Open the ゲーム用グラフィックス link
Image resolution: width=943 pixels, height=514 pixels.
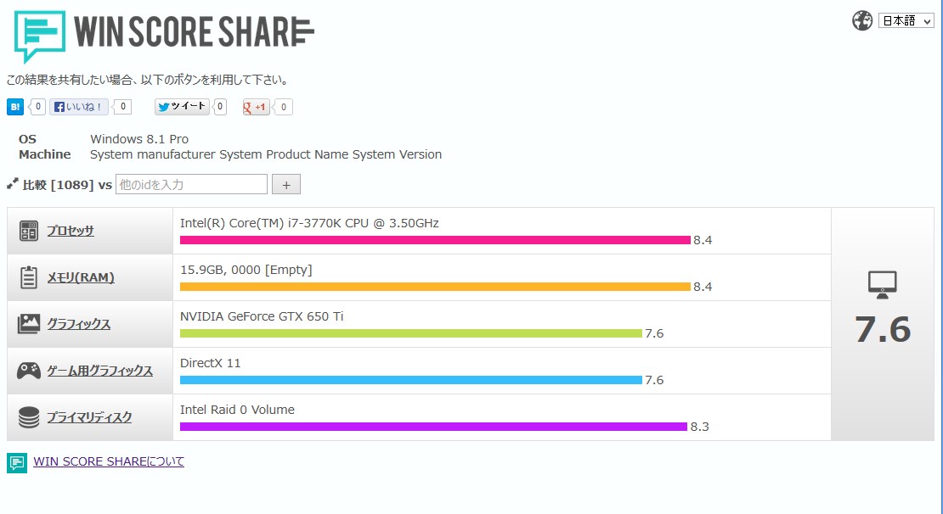click(x=99, y=371)
